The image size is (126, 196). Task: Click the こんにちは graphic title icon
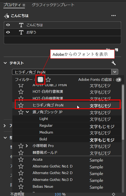tap(6, 16)
